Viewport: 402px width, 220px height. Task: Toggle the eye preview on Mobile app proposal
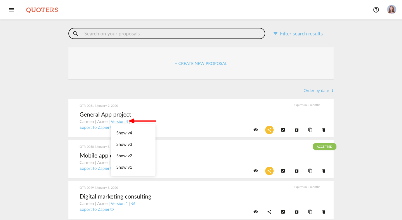(x=255, y=171)
